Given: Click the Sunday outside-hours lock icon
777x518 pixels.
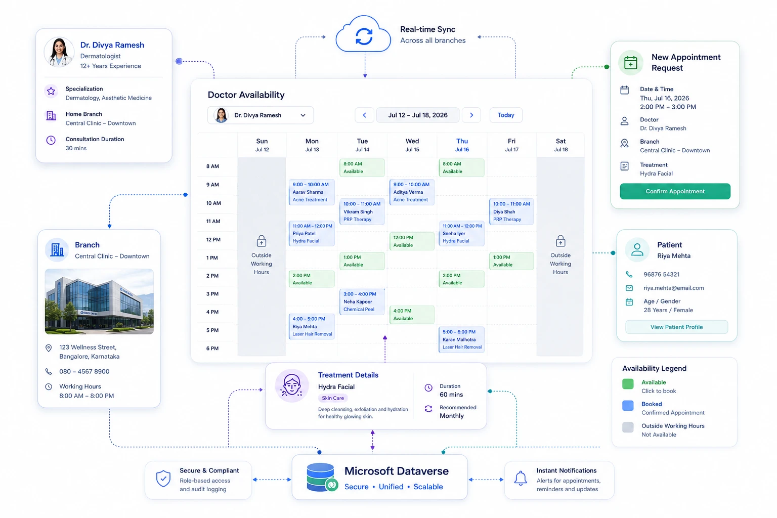Looking at the screenshot, I should click(x=262, y=240).
